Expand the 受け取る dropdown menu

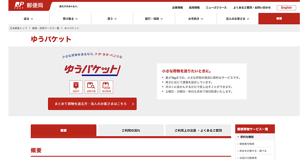click(70, 19)
